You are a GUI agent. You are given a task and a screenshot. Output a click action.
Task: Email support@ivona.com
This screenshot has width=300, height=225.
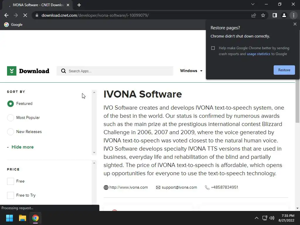(x=179, y=187)
